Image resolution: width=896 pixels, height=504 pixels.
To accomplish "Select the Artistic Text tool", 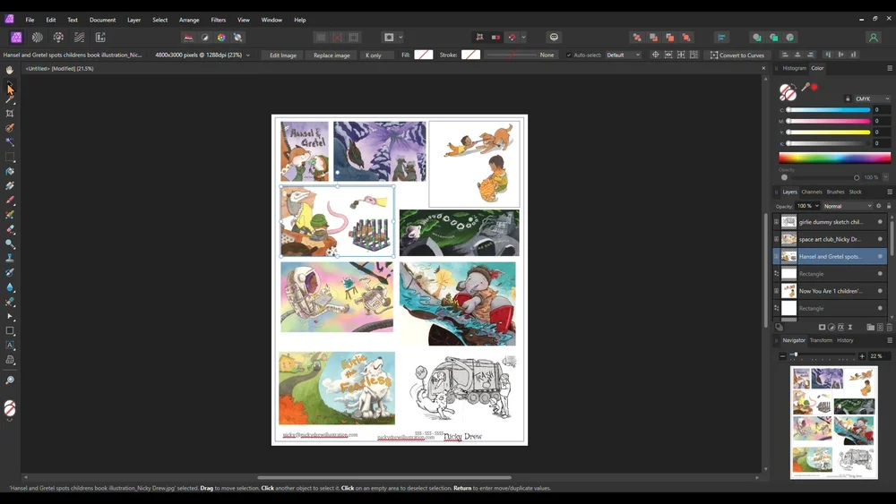I will [10, 346].
